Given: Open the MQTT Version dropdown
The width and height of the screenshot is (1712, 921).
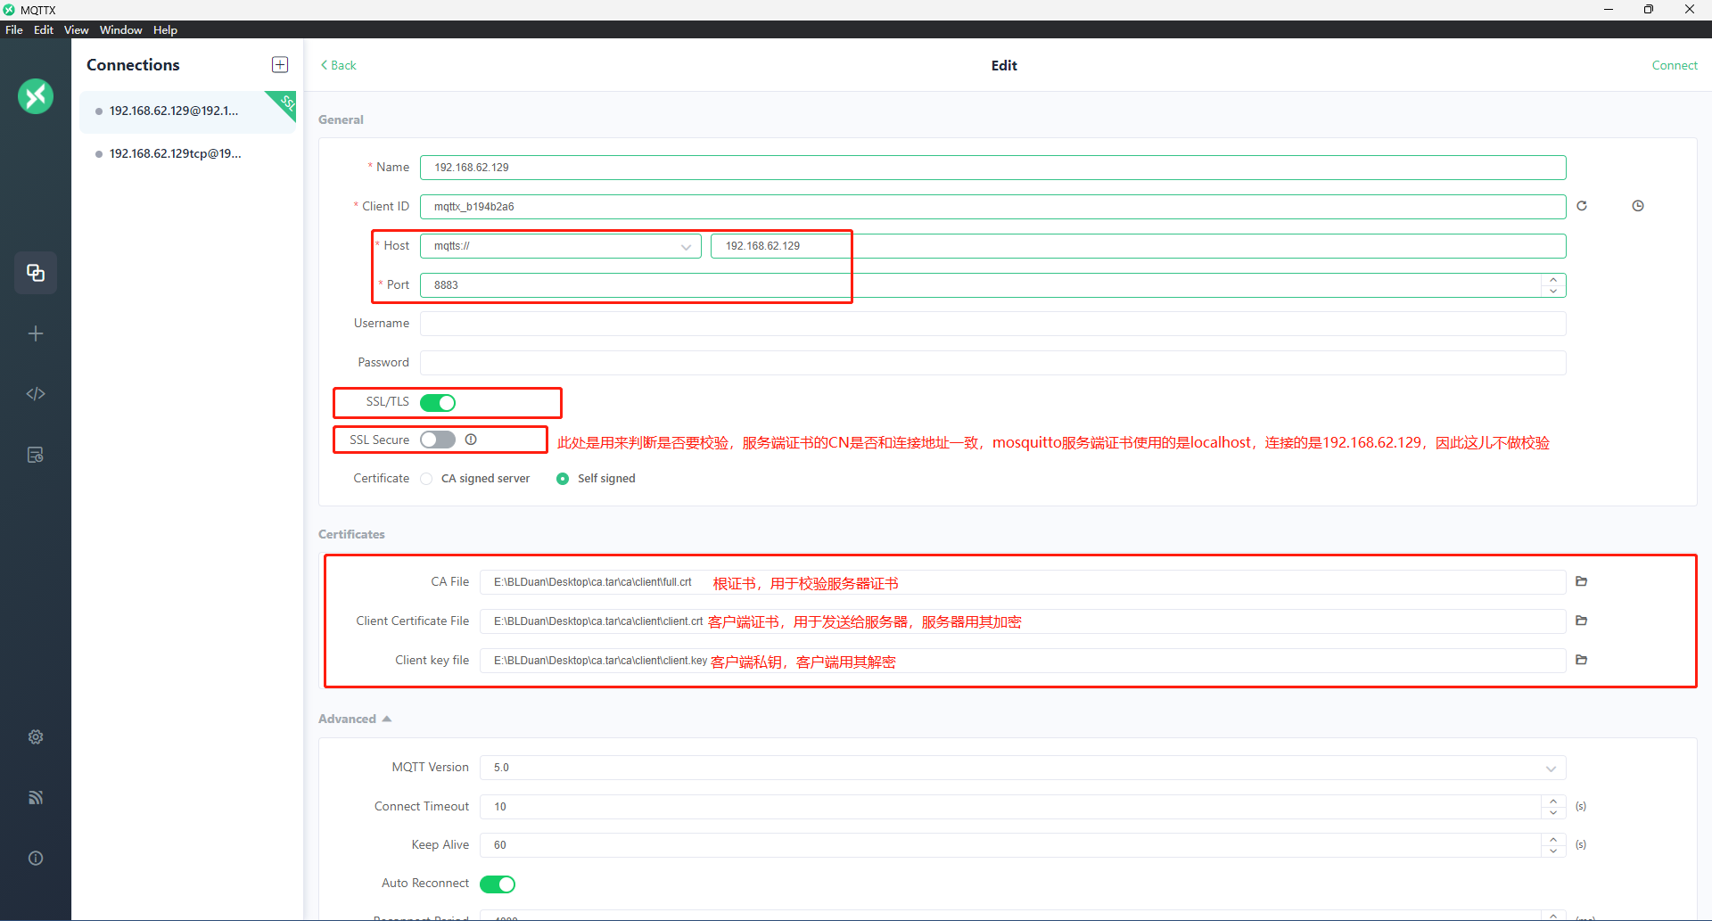Looking at the screenshot, I should click(x=1551, y=768).
